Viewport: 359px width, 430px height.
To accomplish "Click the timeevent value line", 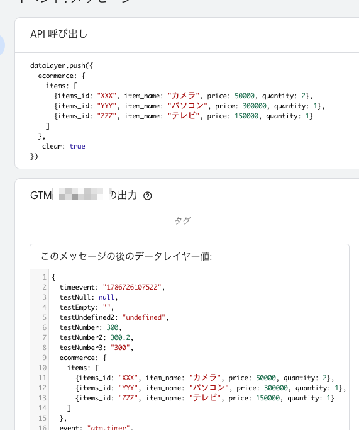I will (112, 287).
